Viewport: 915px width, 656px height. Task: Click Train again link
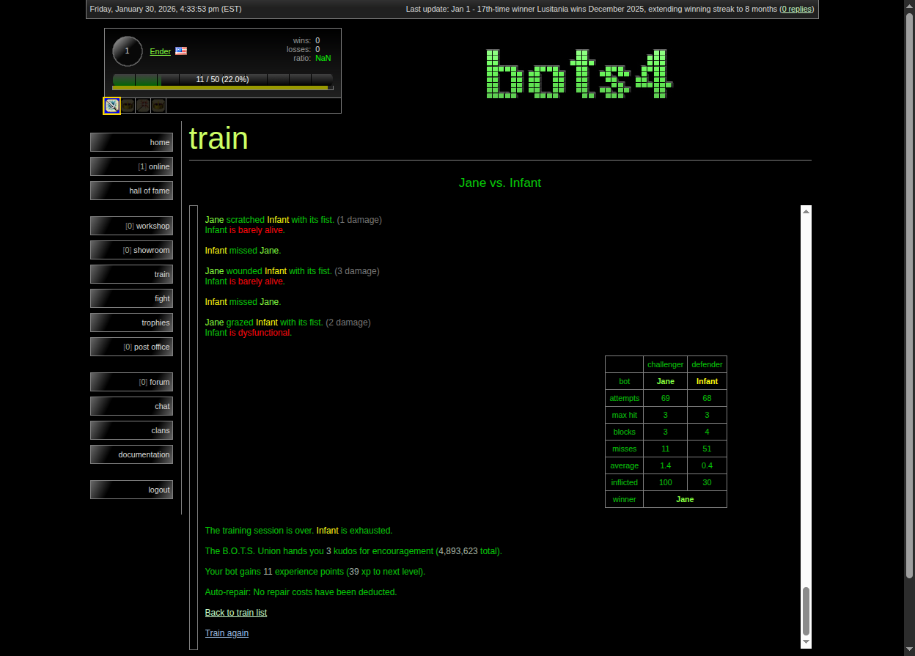click(x=227, y=633)
